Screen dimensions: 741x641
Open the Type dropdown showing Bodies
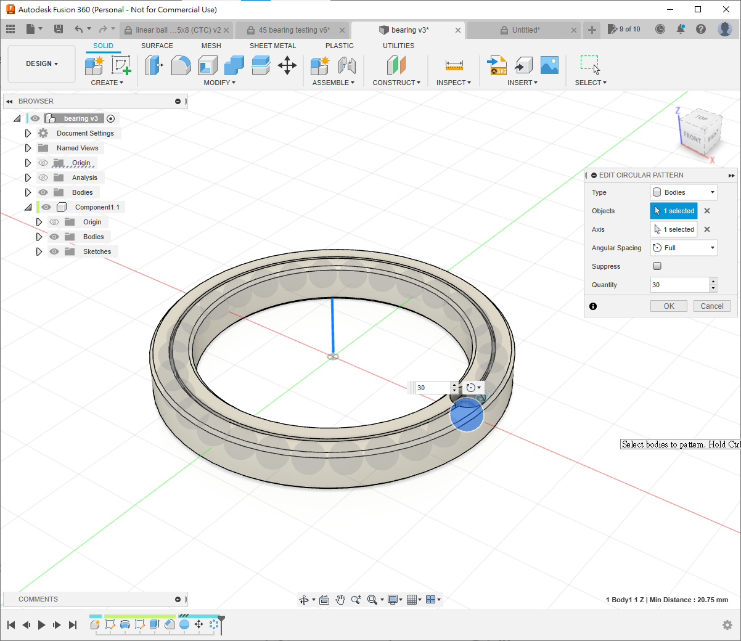coord(684,192)
